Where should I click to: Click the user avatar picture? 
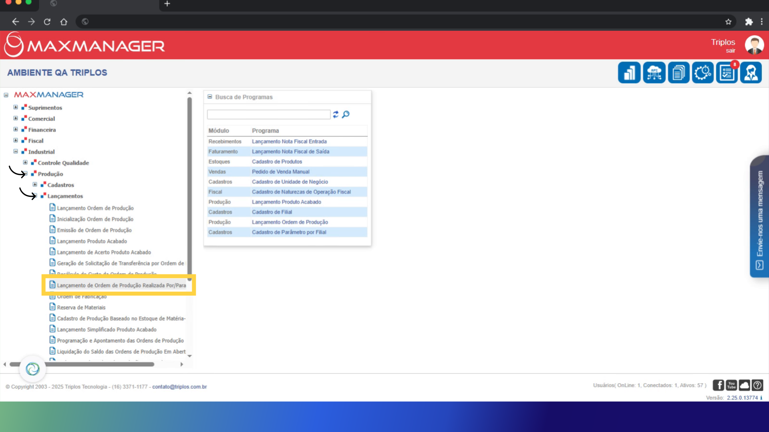(755, 45)
